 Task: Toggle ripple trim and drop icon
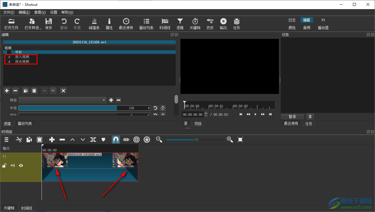pos(136,140)
